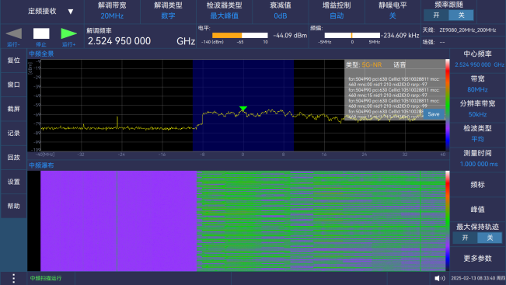
Task: Click the 电平 level bar meter
Action: pyautogui.click(x=239, y=35)
